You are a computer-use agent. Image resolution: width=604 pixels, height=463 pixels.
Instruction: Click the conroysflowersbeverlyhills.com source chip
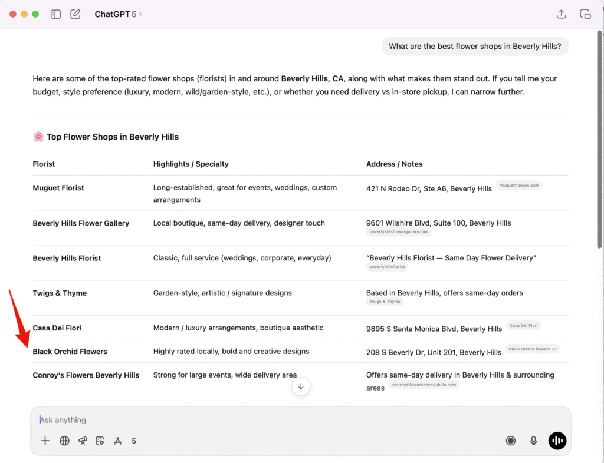pos(424,385)
